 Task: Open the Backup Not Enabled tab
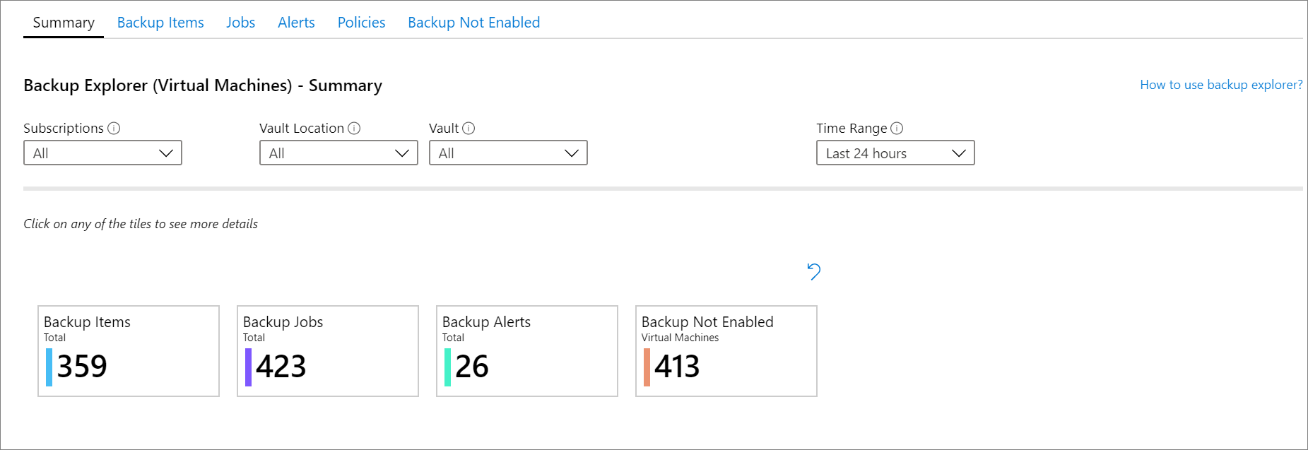[473, 23]
